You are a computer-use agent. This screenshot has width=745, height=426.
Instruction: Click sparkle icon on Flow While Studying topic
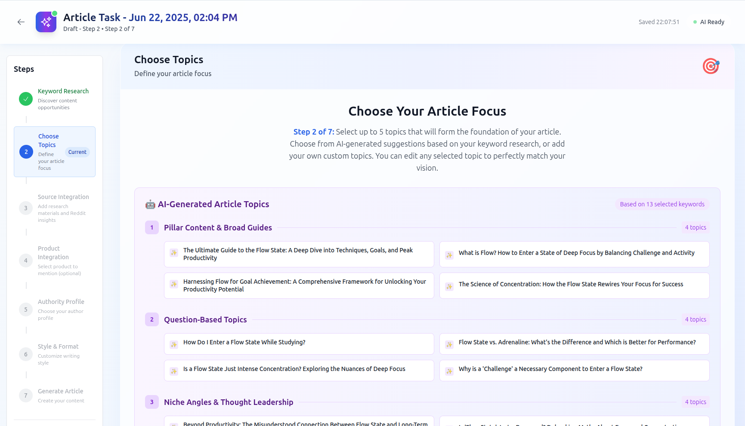[x=174, y=345]
